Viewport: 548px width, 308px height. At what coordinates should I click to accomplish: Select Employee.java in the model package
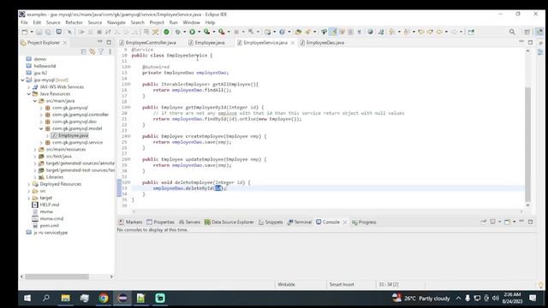(73, 135)
